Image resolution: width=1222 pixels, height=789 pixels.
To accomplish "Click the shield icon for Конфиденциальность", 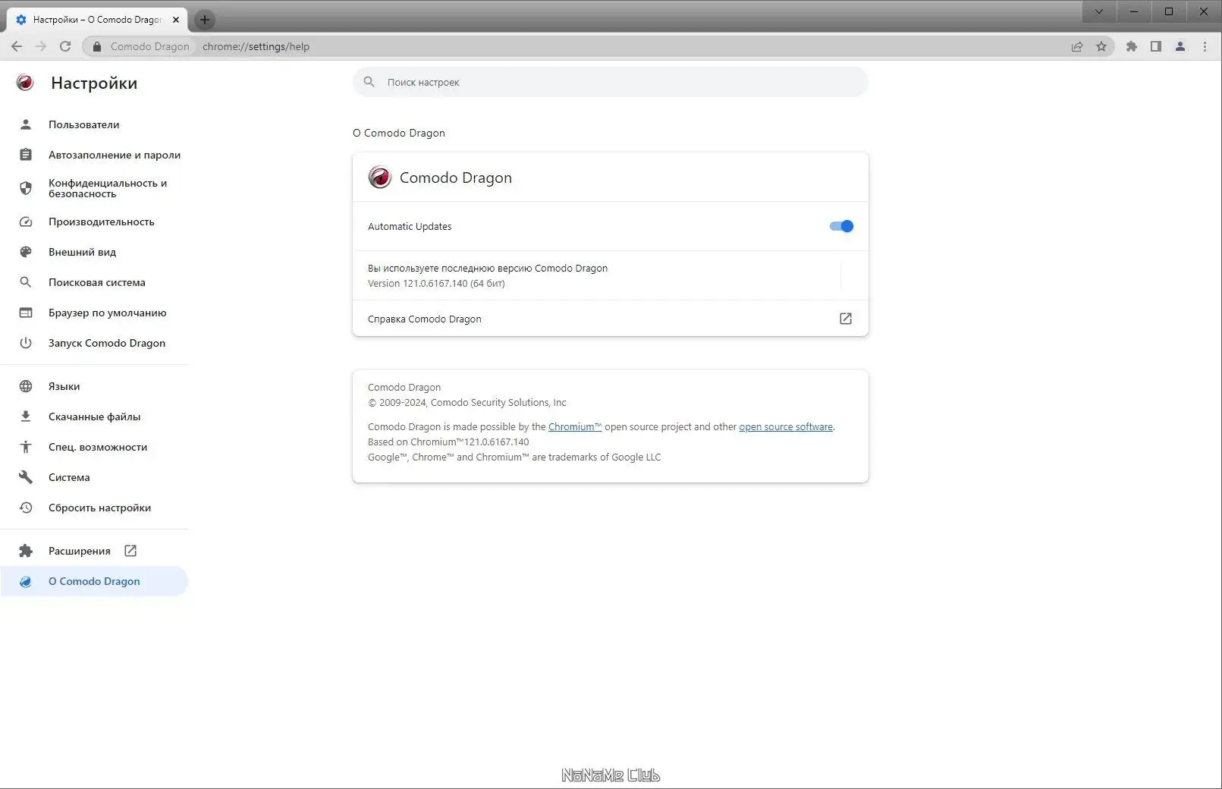I will (26, 188).
